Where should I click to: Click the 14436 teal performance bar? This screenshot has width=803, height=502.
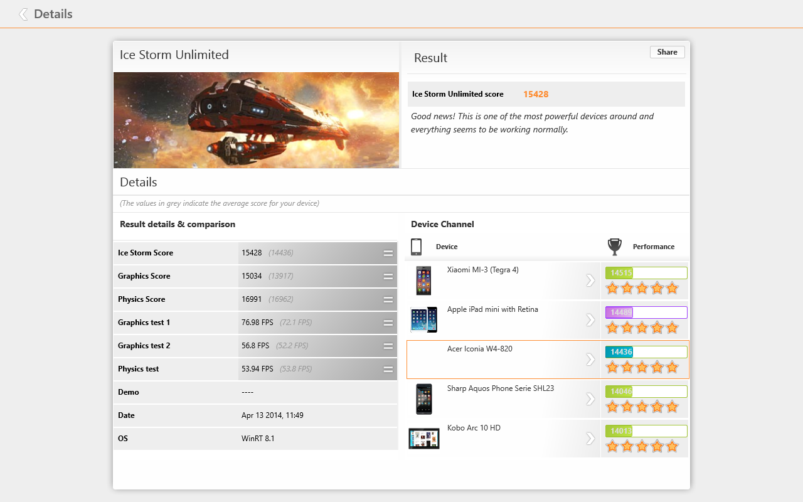tap(646, 352)
